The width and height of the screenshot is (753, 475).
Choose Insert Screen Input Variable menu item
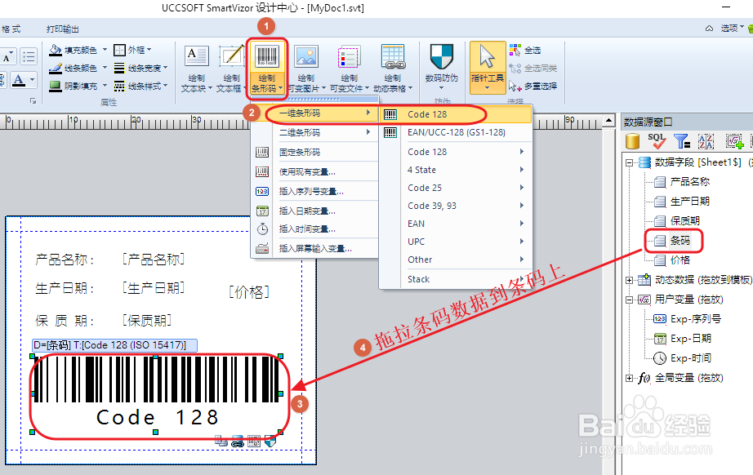pos(315,249)
